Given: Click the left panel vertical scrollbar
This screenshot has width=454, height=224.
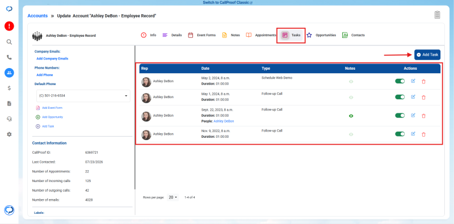Looking at the screenshot, I should [x=134, y=117].
